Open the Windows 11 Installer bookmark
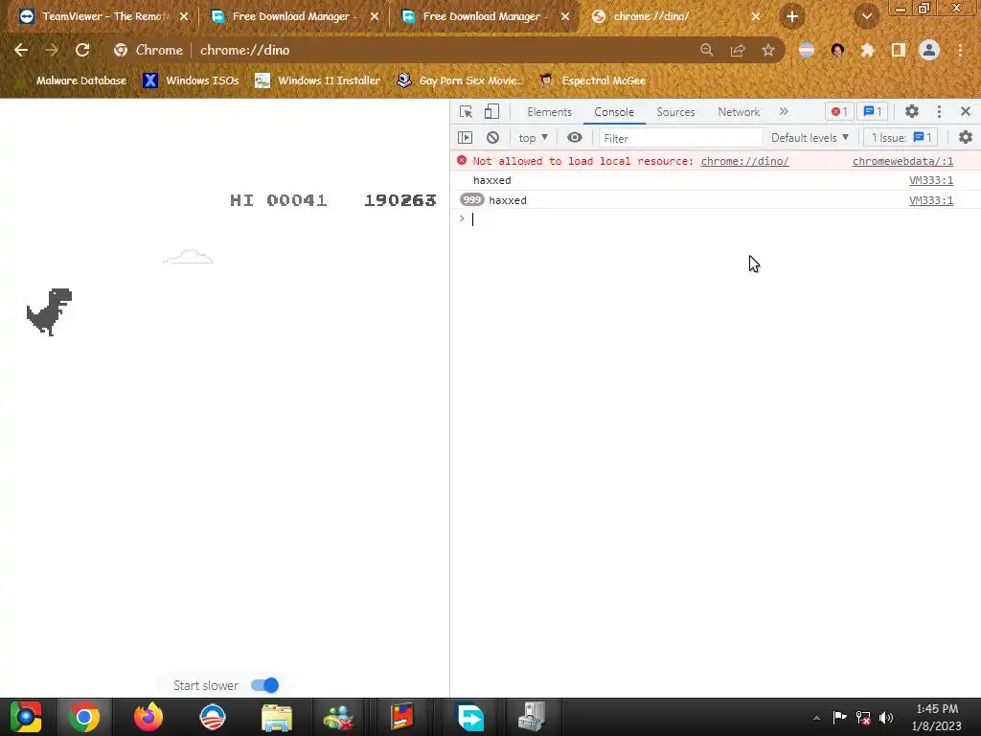The width and height of the screenshot is (981, 736). tap(318, 80)
